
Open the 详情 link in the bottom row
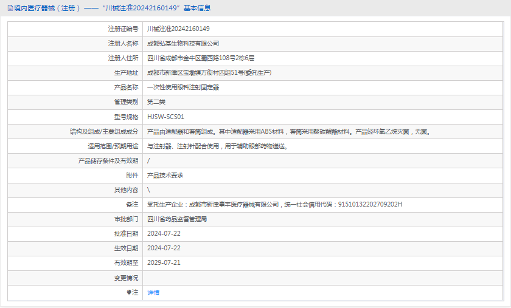click(153, 292)
